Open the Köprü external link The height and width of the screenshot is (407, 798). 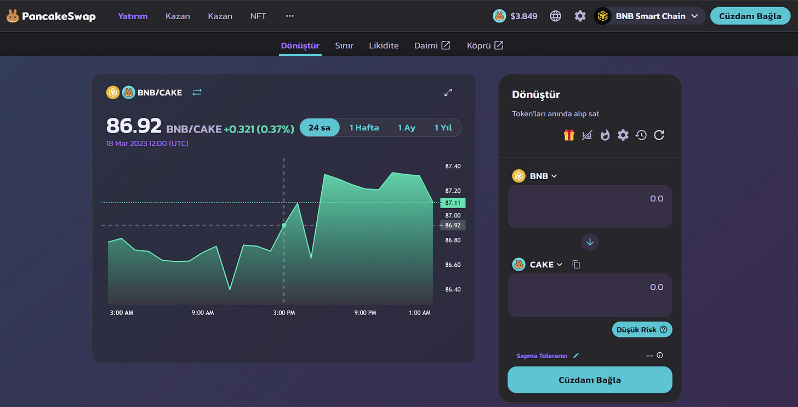pos(485,45)
